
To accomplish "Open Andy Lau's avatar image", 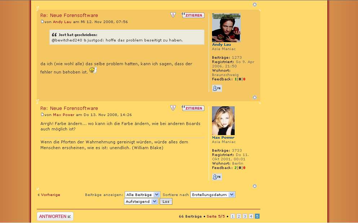I will (x=226, y=28).
